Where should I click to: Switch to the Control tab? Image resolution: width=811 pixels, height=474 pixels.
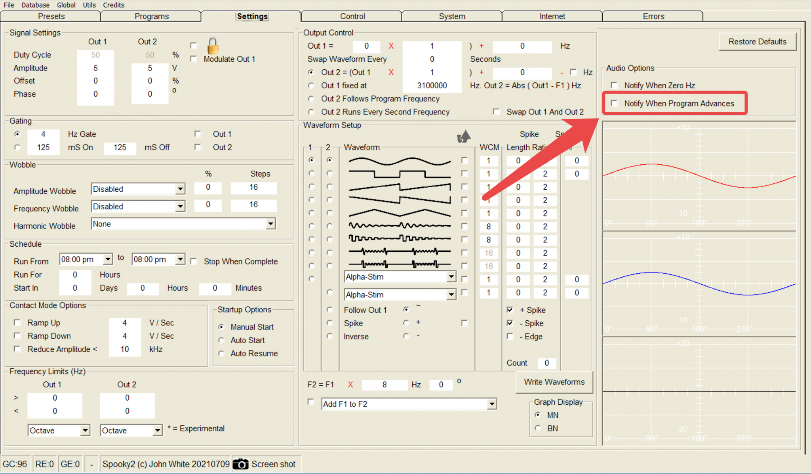click(x=352, y=16)
